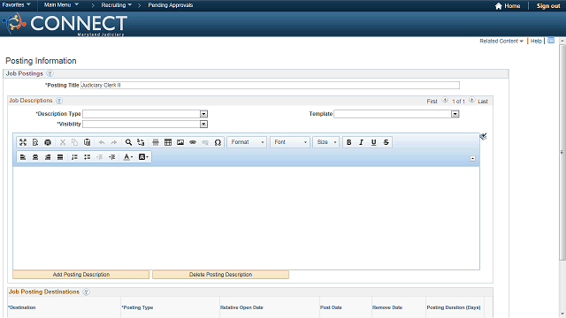Click the editor Preview icon

click(35, 142)
